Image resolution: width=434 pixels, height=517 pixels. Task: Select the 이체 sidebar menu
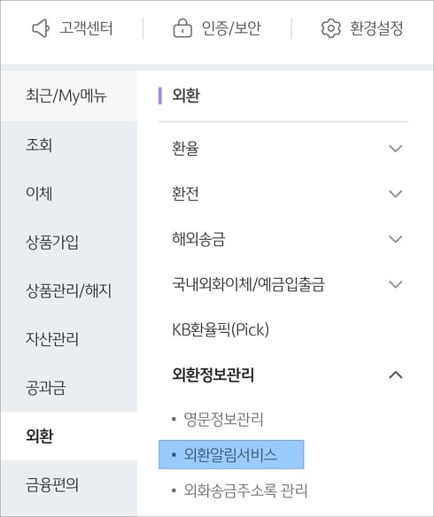[x=68, y=194]
